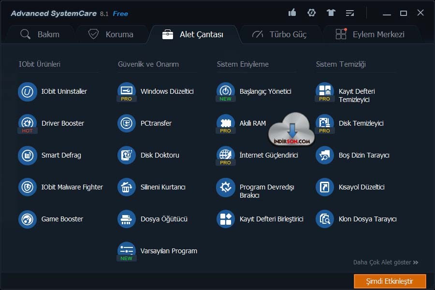The image size is (435, 290).
Task: Open the Dosya Öğütücü shredder icon
Action: coord(127,219)
